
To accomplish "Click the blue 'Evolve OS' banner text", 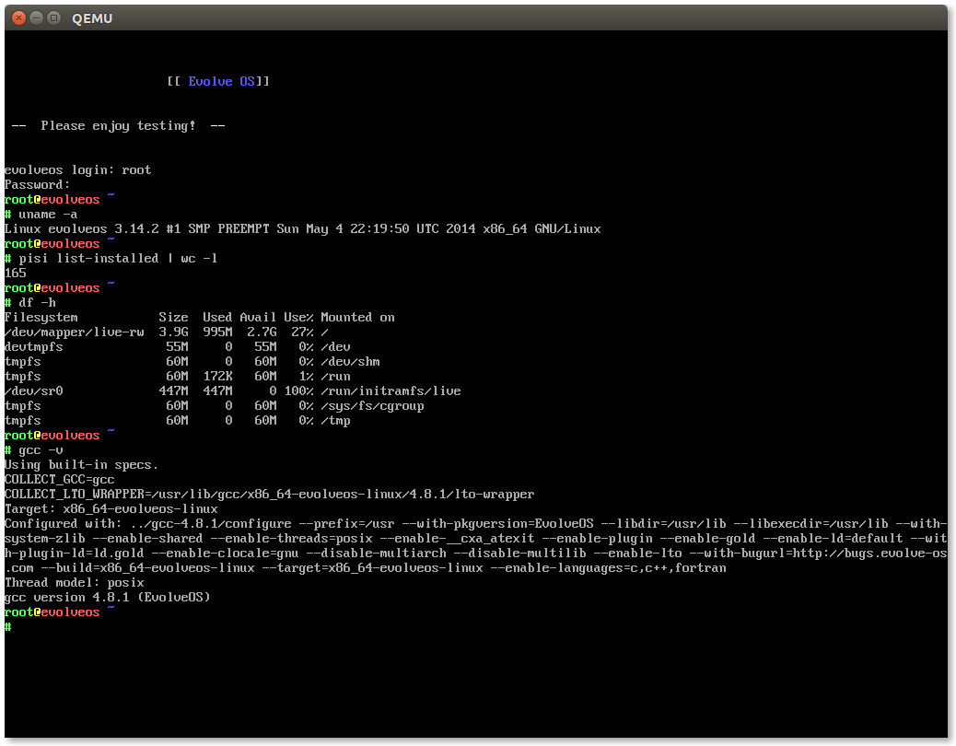I will click(221, 81).
